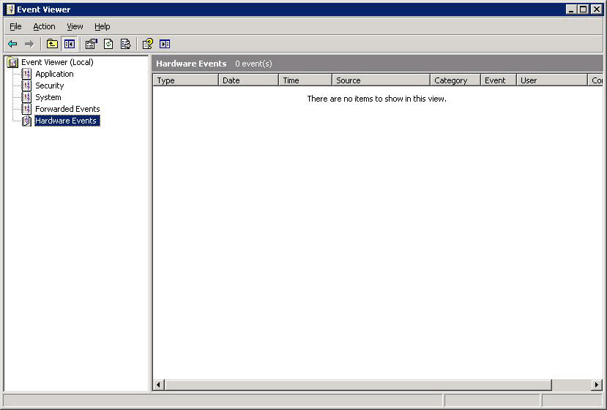Toggle the Show/Hide Action Pane icon
Viewport: 607px width, 410px height.
[x=165, y=44]
